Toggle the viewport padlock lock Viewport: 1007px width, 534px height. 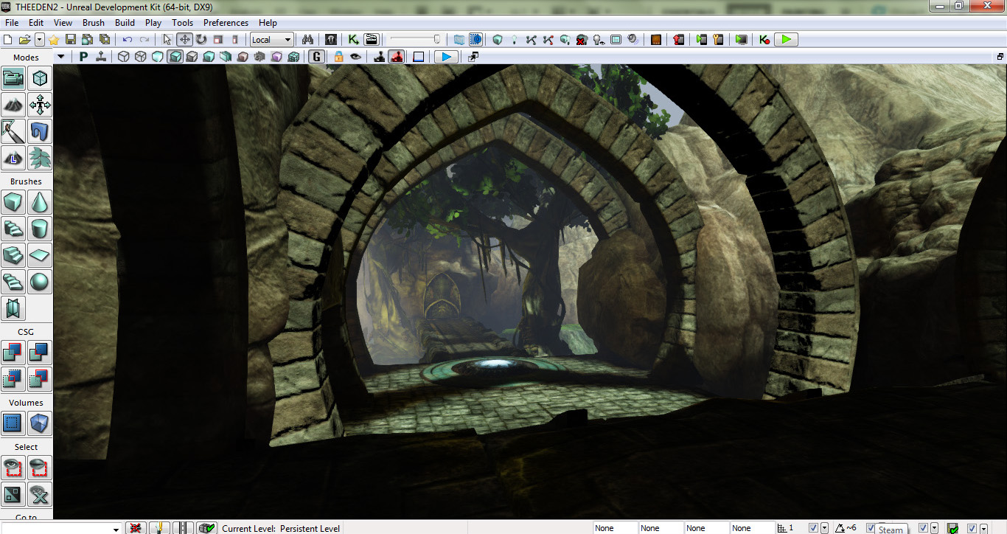[338, 57]
